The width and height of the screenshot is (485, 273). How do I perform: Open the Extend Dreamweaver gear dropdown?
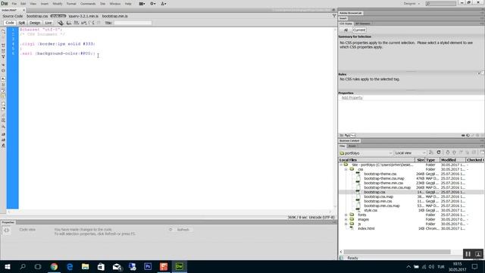click(x=153, y=4)
